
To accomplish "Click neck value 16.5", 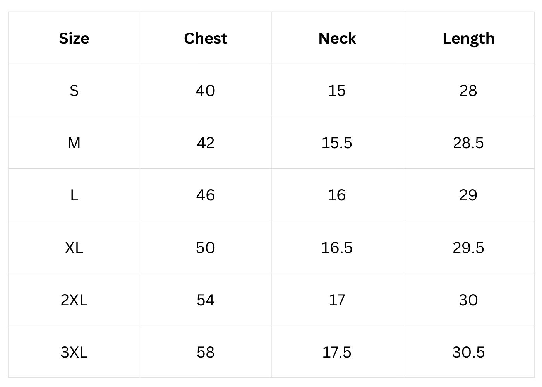I will coord(337,247).
